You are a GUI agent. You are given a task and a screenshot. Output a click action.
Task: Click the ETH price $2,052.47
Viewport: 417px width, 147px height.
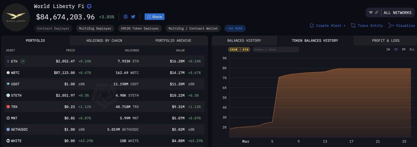tap(65, 61)
